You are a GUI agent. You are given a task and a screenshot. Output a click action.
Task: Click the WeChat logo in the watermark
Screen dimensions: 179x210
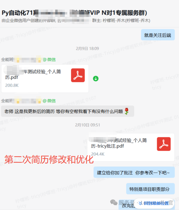(114, 202)
